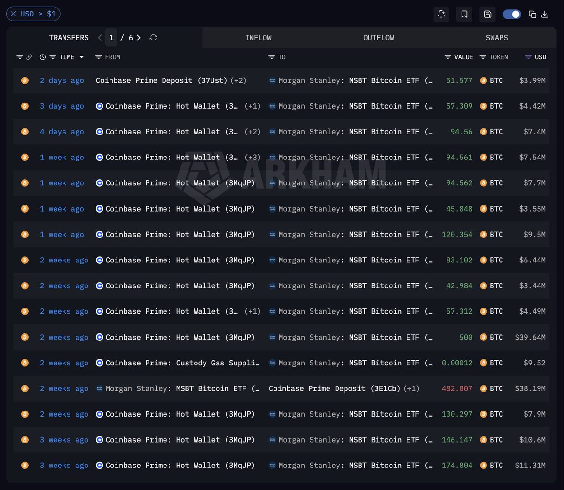
Task: Remove the USD ≥ $1 filter chip
Action: tap(13, 14)
